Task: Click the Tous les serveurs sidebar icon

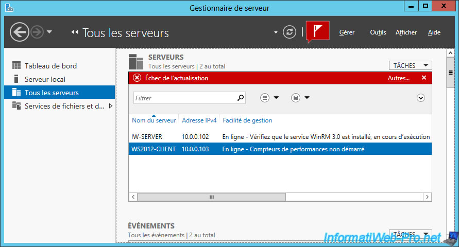Action: tap(16, 92)
